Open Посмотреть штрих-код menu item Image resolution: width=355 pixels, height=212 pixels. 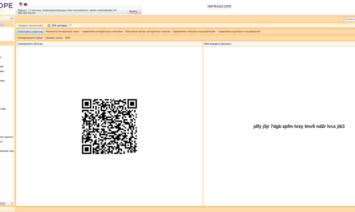[30, 31]
